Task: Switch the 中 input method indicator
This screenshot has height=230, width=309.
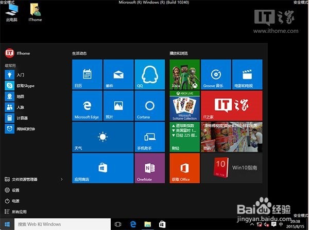Action: (281, 224)
